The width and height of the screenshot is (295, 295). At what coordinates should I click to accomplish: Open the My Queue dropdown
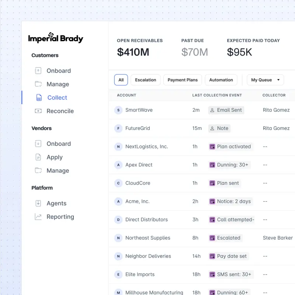point(265,80)
